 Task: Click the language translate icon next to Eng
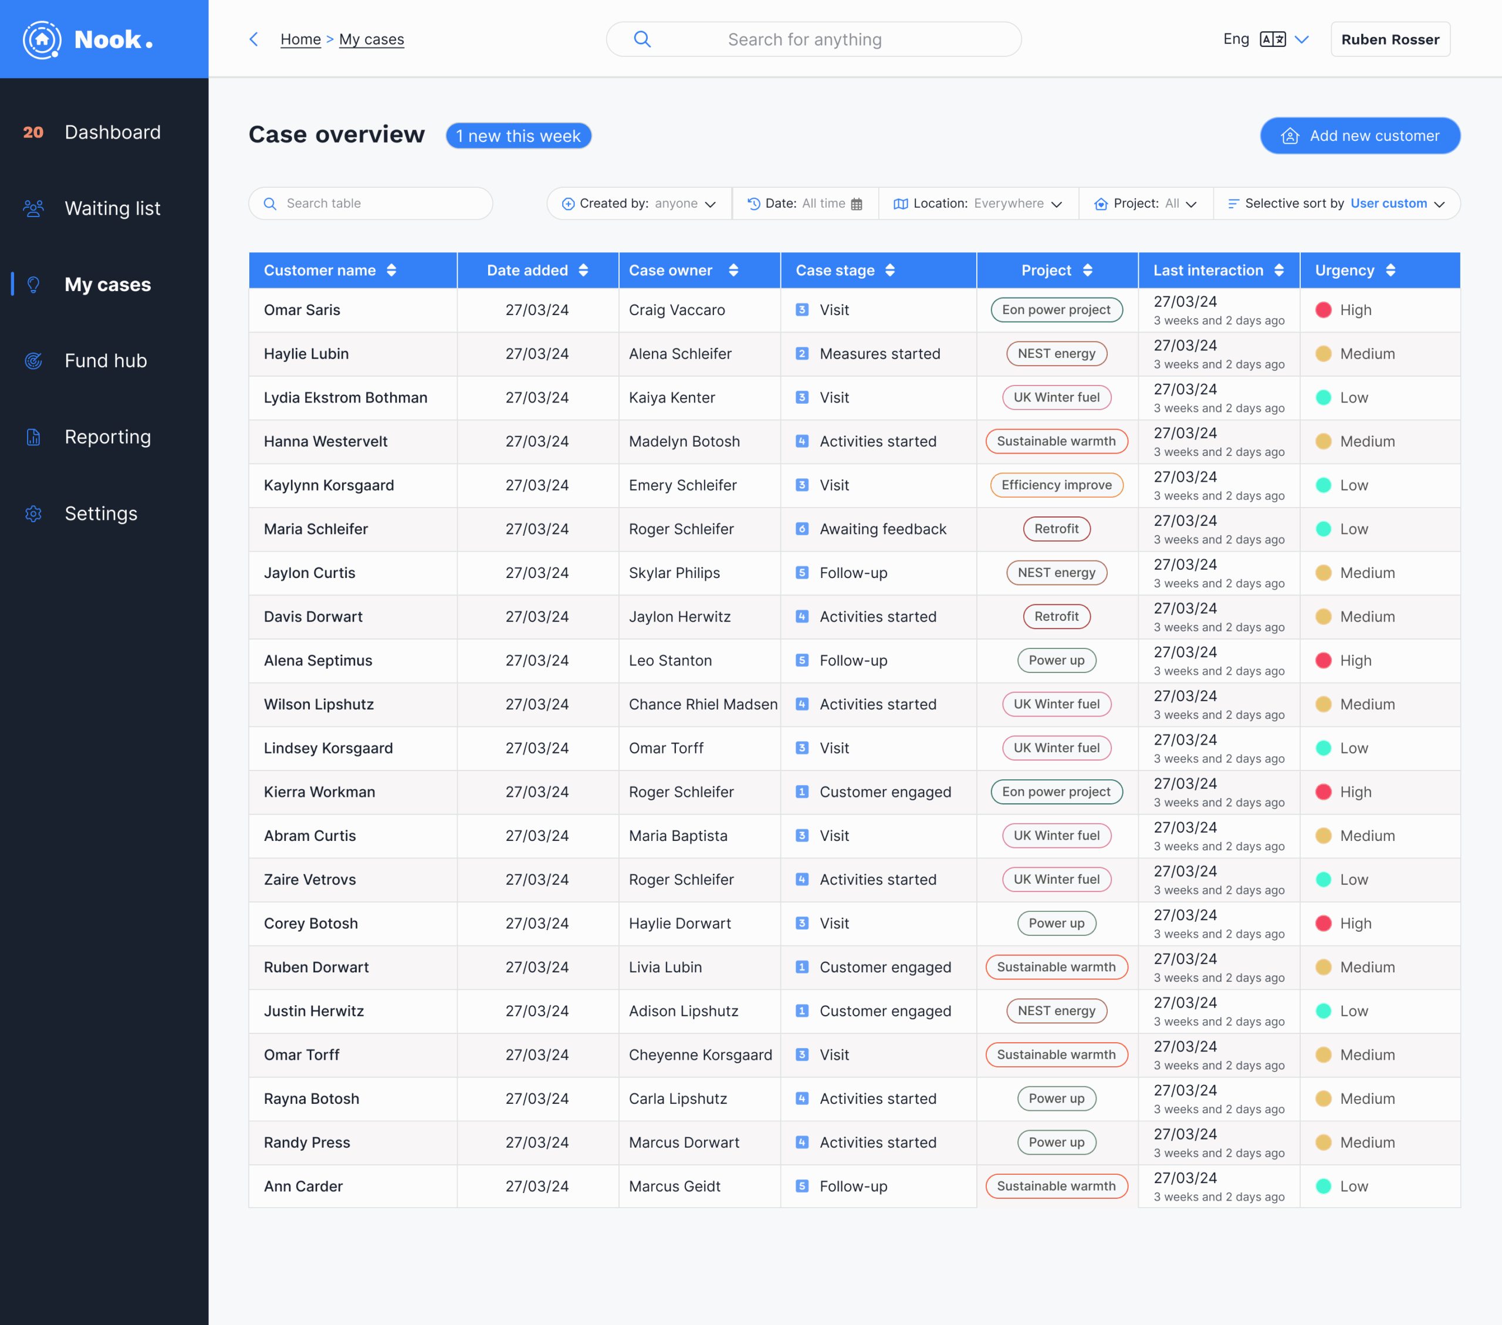pos(1272,39)
